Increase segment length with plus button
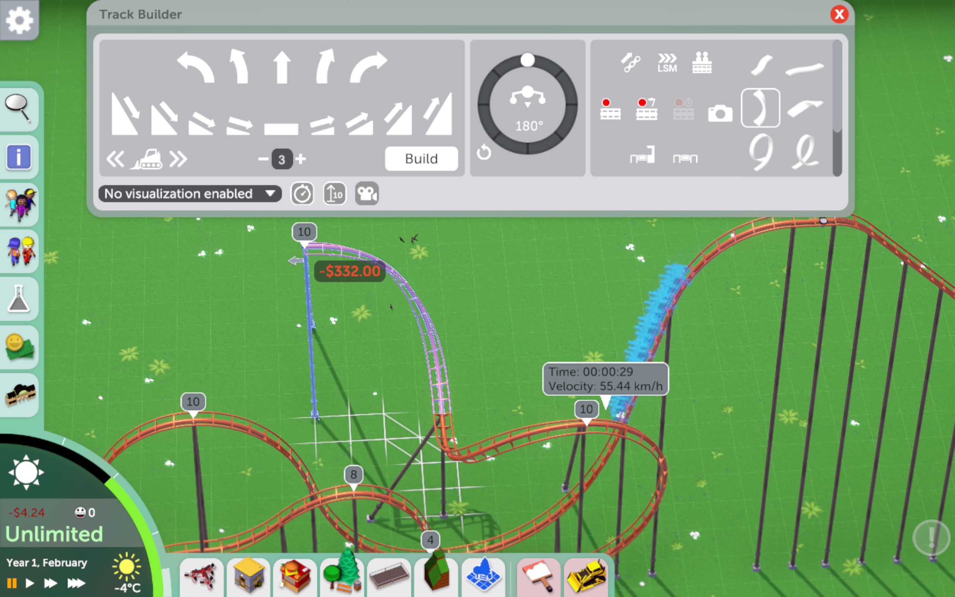 pos(301,159)
